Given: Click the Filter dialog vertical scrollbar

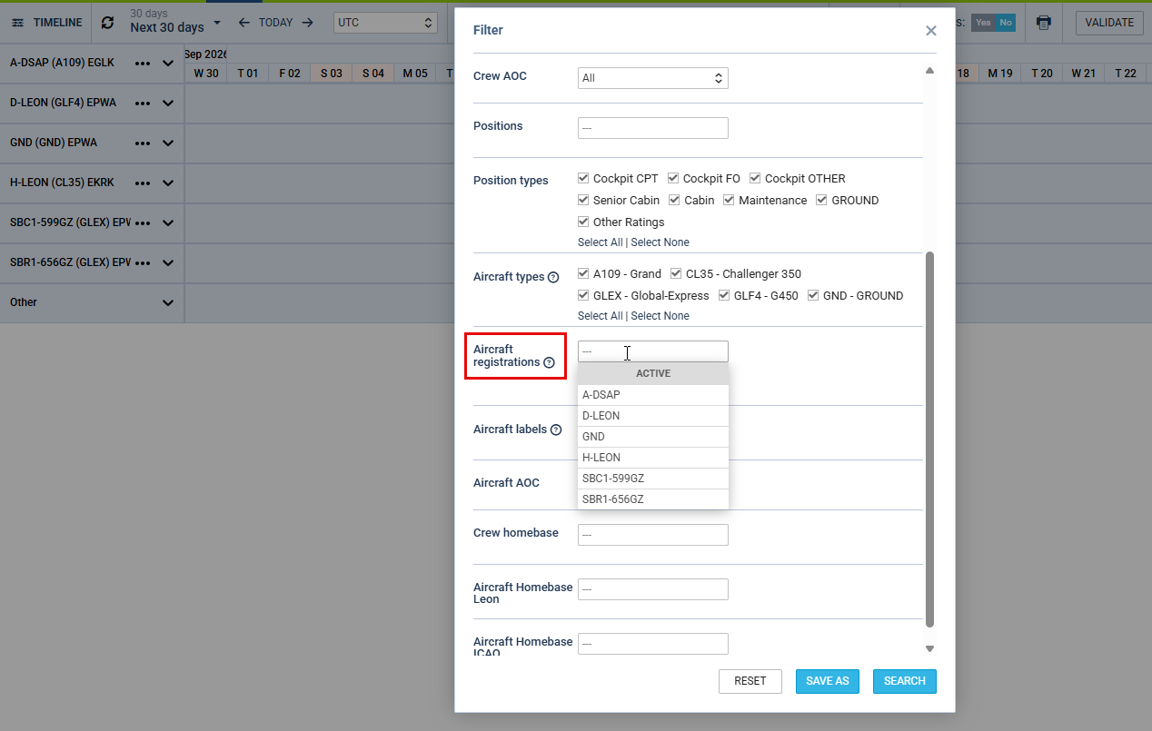Looking at the screenshot, I should coord(929,439).
